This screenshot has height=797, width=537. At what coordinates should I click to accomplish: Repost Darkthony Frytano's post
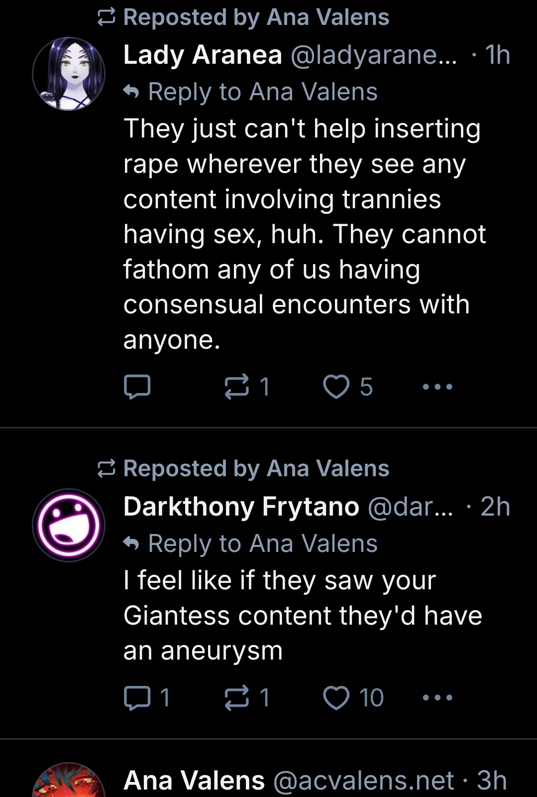point(236,697)
